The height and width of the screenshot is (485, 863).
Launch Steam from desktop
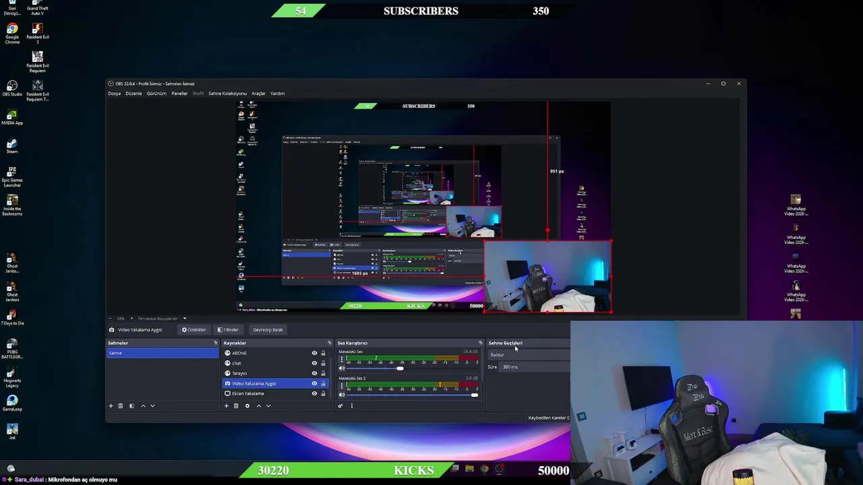pyautogui.click(x=12, y=146)
